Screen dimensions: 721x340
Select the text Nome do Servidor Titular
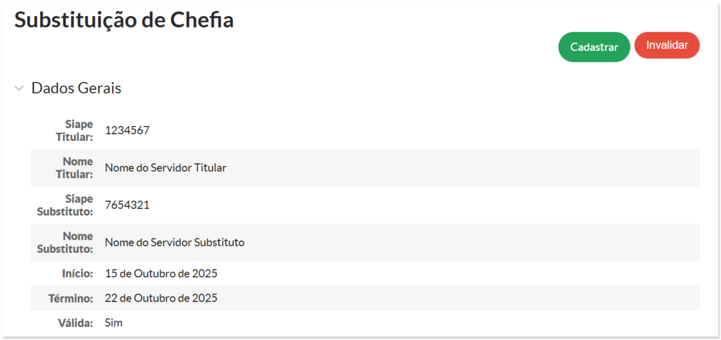point(165,168)
